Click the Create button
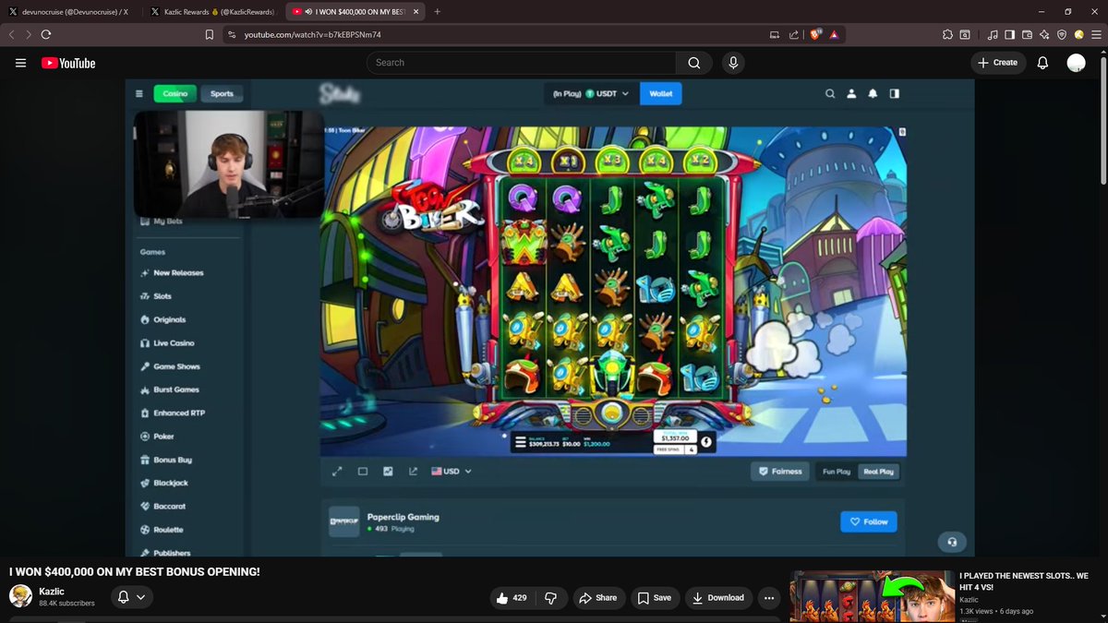 coord(998,63)
